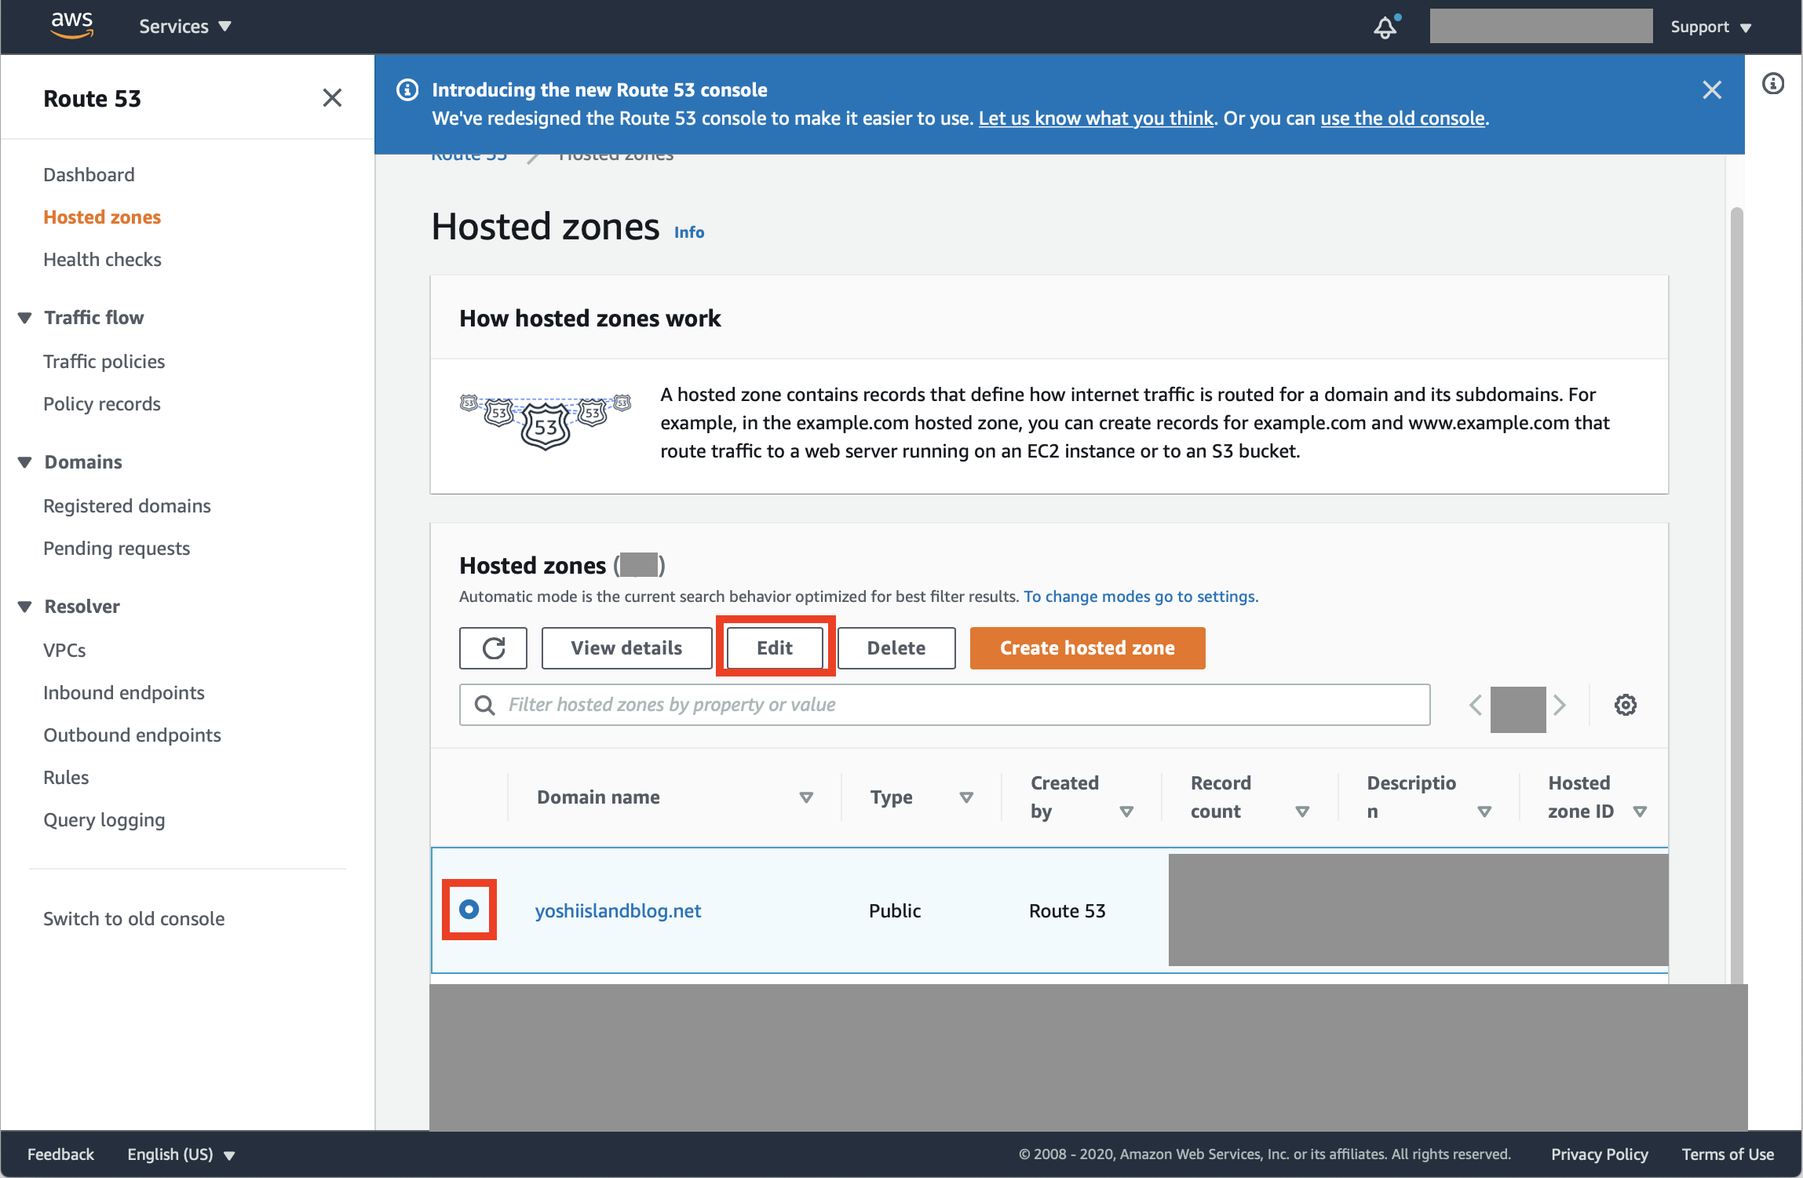Click the 'Public' type cell
Screen dimensions: 1803x1178
click(x=895, y=911)
